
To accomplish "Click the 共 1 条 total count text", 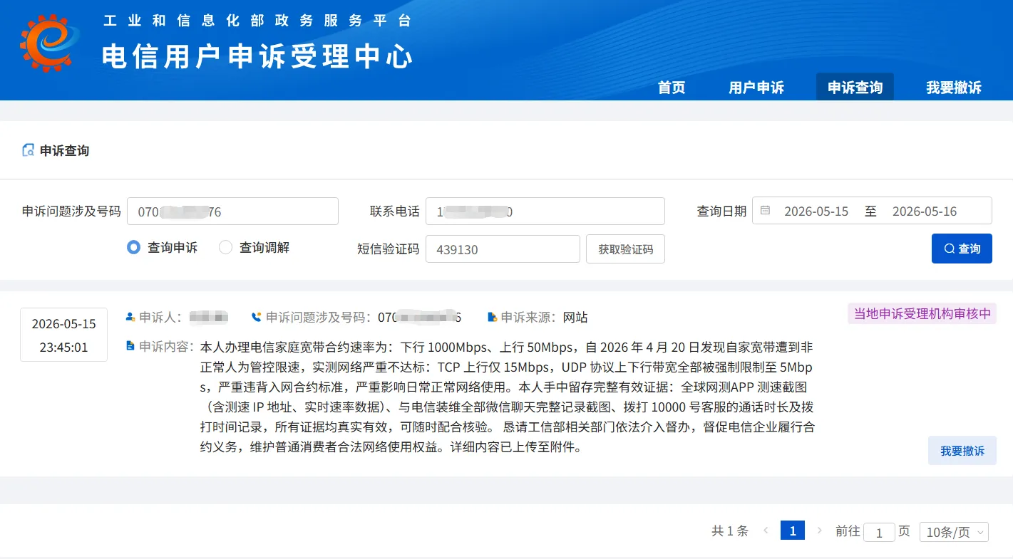I will pos(730,531).
